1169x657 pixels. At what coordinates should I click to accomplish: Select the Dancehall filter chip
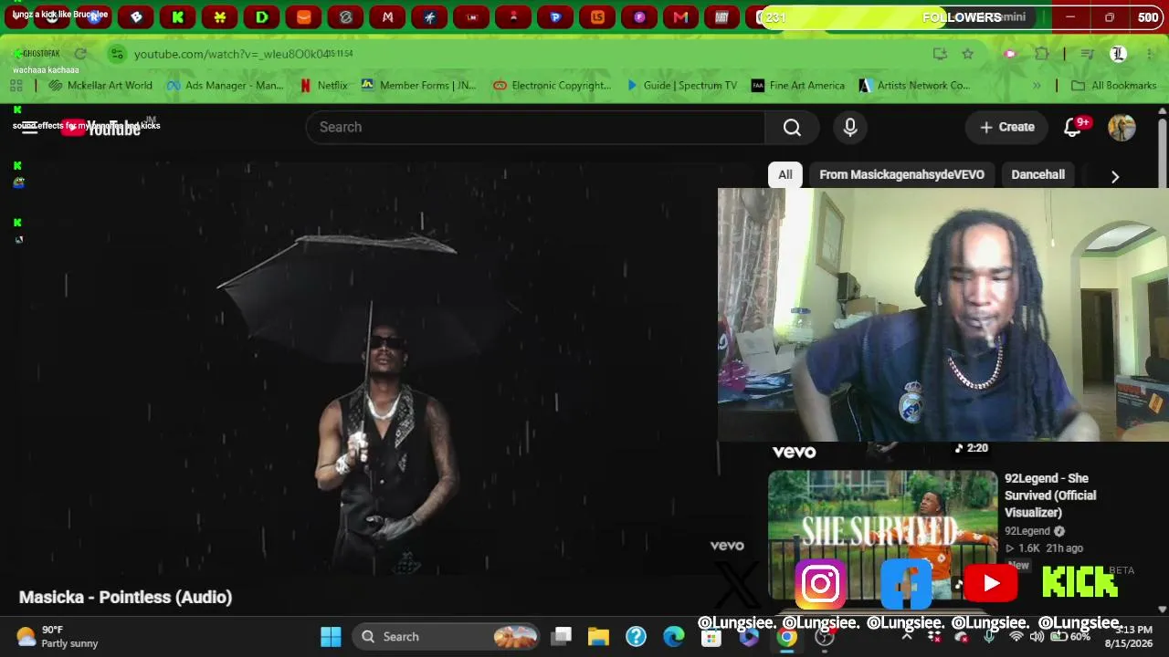(1037, 174)
